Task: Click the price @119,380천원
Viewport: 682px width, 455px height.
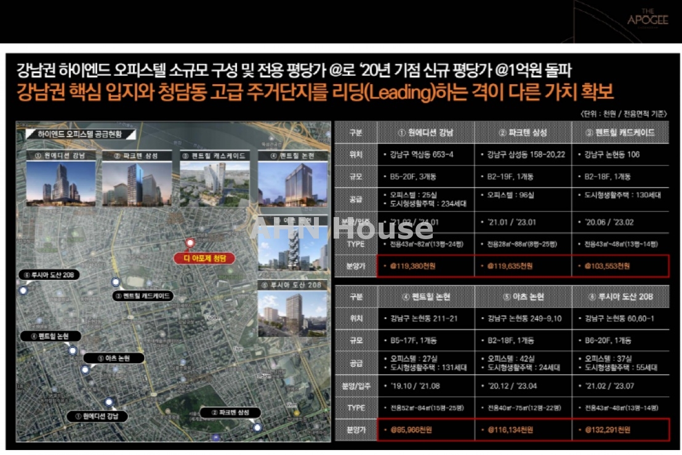Action: (x=412, y=266)
